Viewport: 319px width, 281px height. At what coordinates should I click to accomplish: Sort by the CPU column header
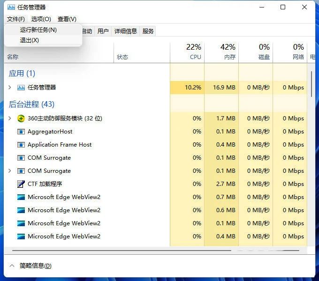187,52
